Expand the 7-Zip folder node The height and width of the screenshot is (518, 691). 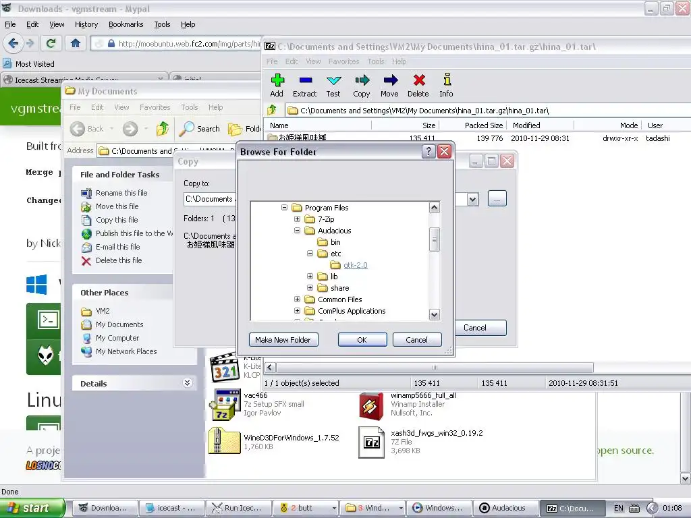(x=297, y=219)
